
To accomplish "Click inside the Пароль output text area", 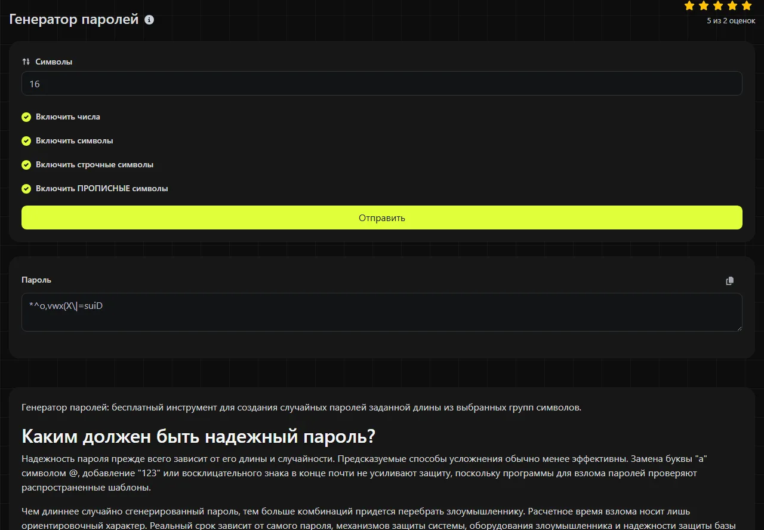I will click(x=382, y=312).
